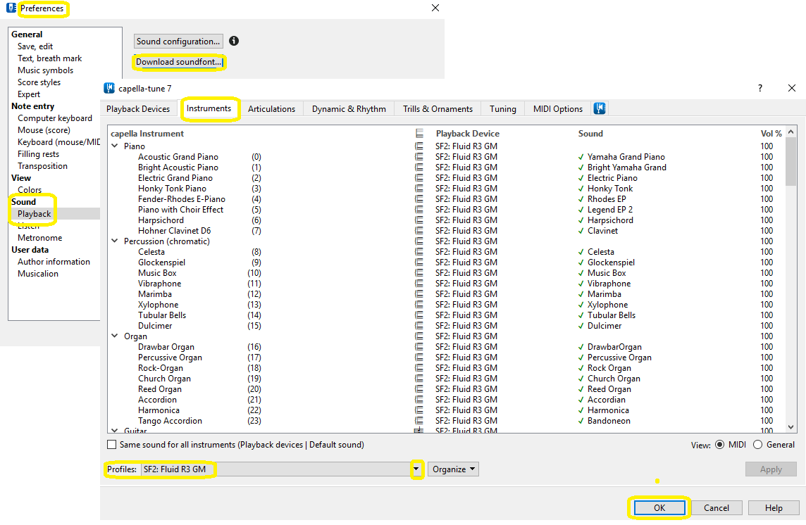This screenshot has width=806, height=525.
Task: Click the Legend EP 2 sound entry
Action: click(609, 210)
